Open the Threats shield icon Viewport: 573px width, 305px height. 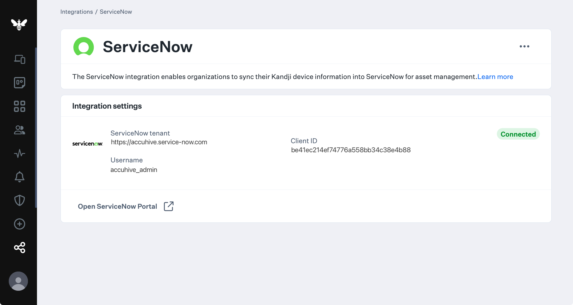(19, 200)
